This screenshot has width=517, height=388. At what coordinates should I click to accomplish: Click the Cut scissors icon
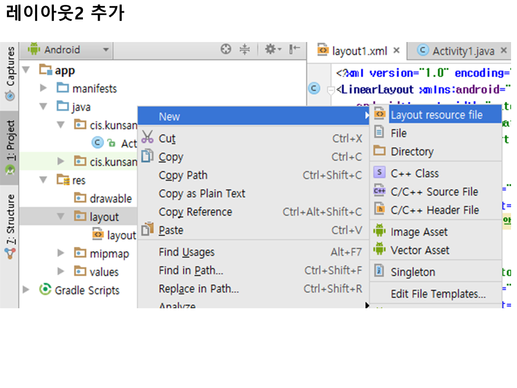pyautogui.click(x=147, y=138)
